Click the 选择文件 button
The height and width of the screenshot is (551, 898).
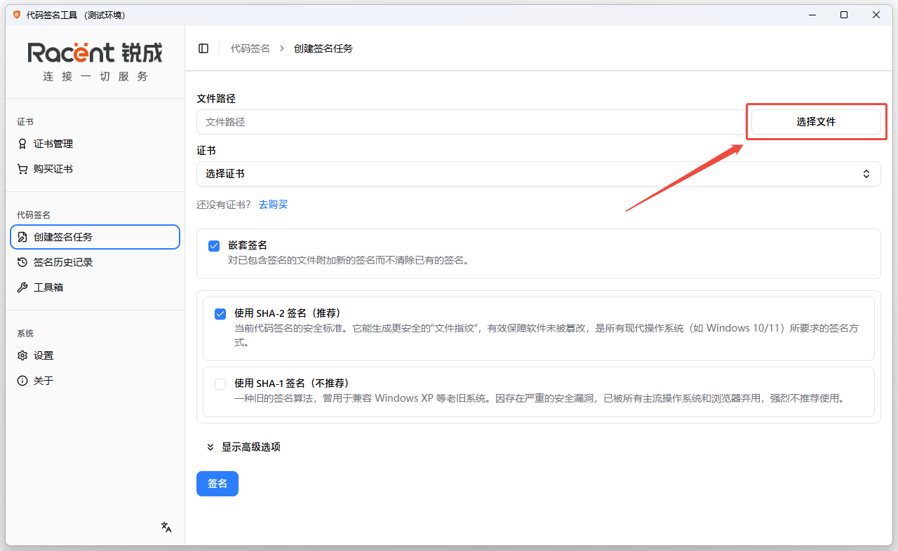tap(816, 122)
